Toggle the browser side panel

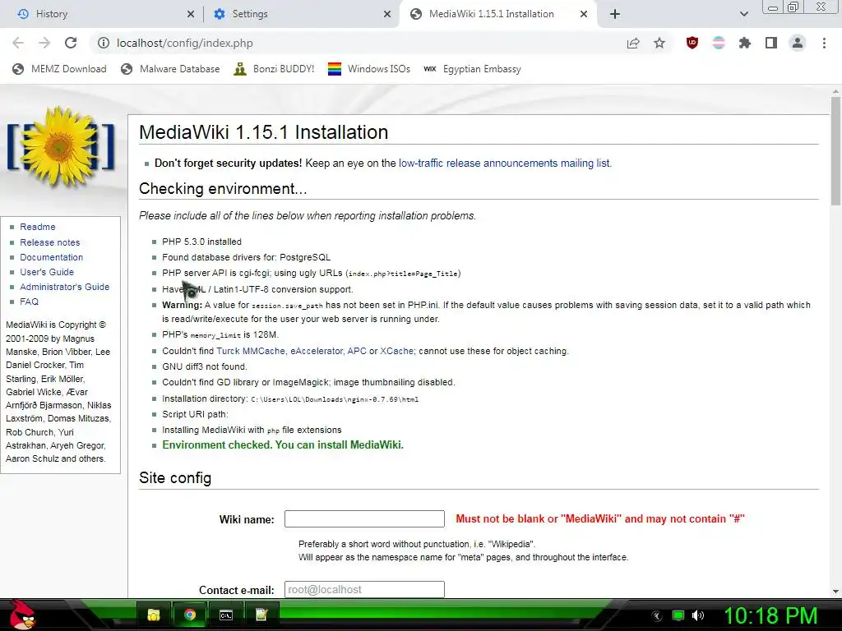pyautogui.click(x=771, y=43)
